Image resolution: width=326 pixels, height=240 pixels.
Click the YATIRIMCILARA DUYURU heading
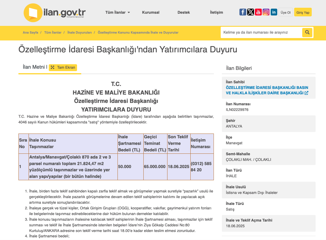(x=116, y=109)
